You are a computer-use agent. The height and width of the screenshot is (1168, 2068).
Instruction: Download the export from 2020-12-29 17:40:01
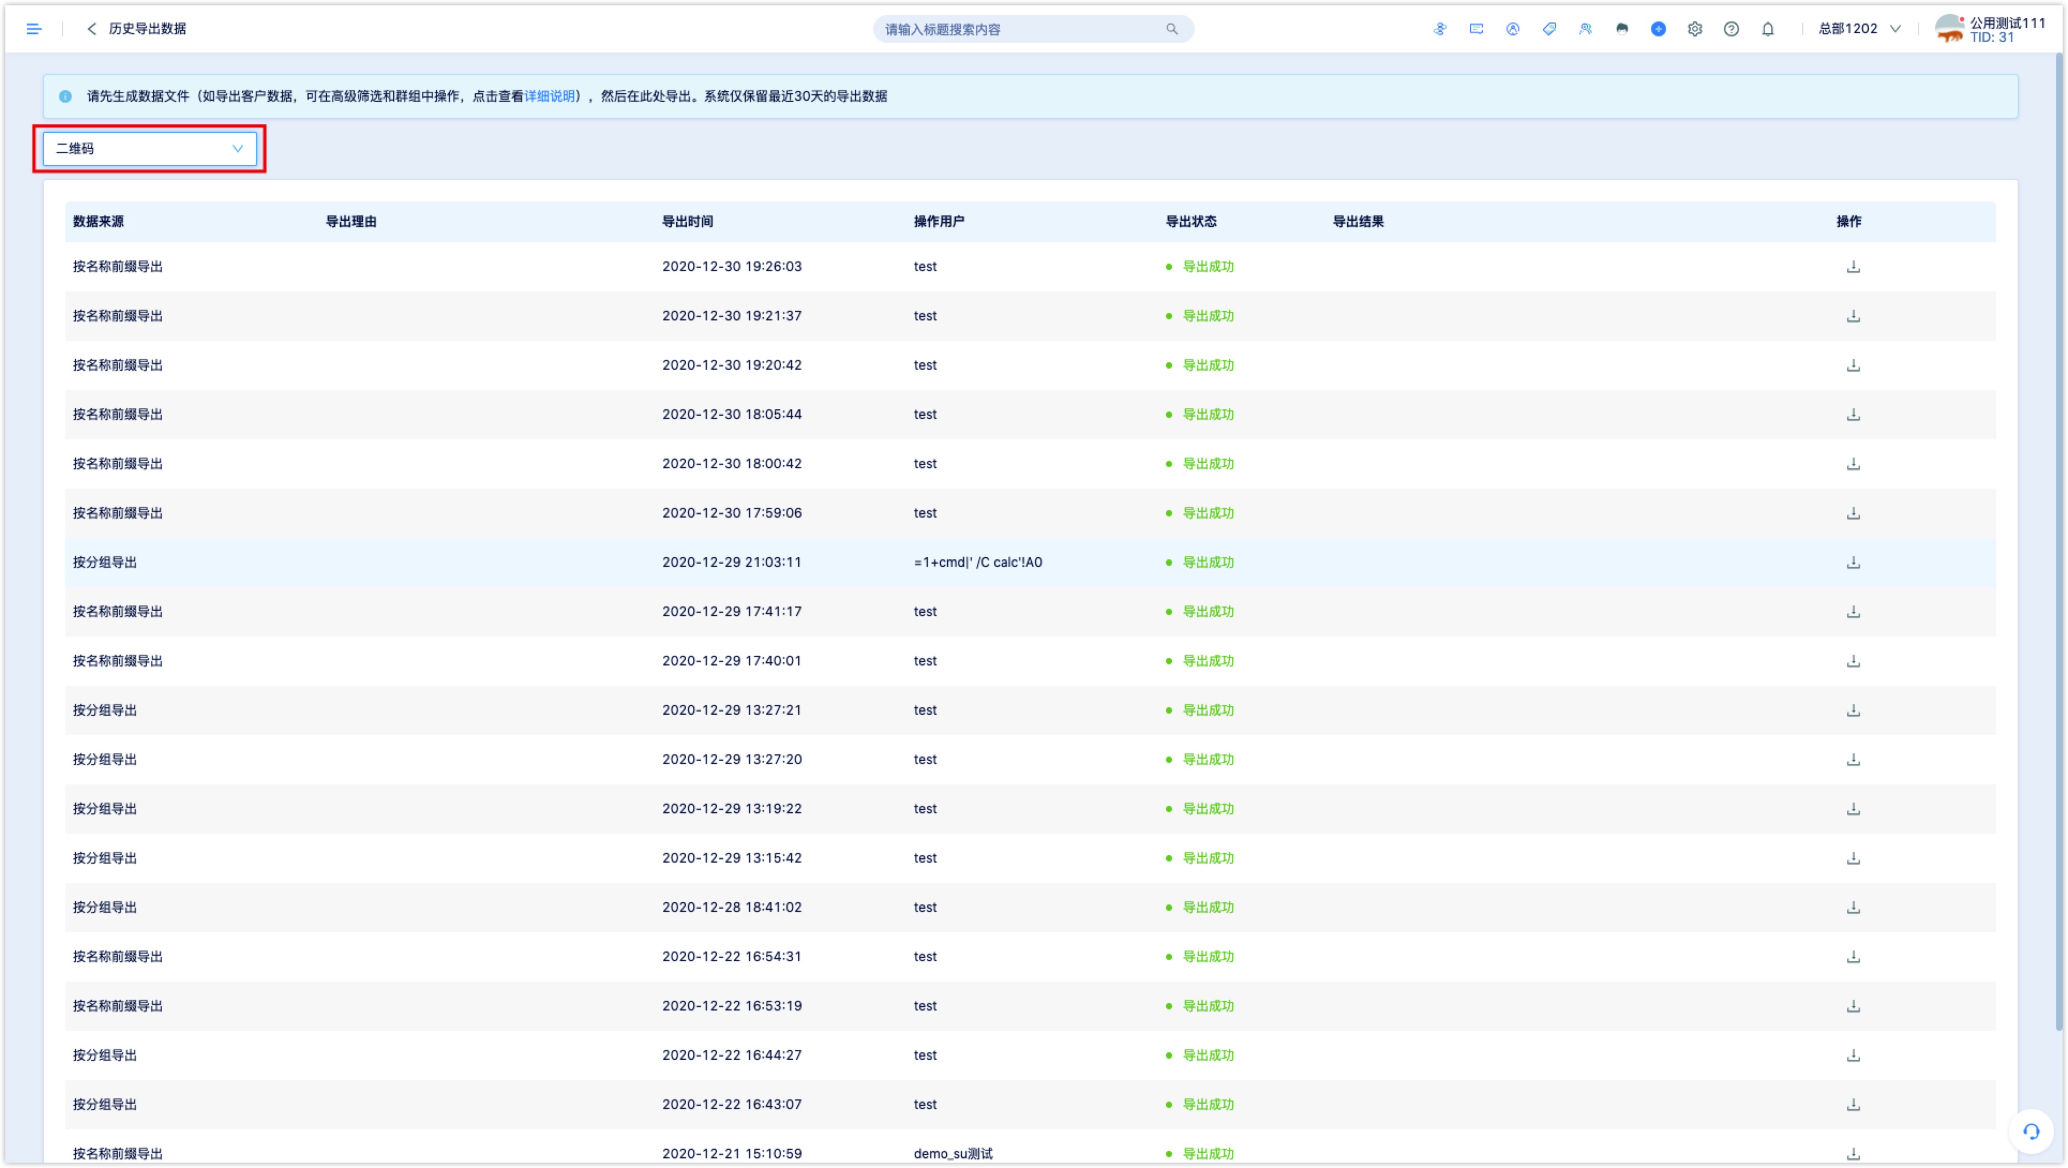pos(1853,661)
